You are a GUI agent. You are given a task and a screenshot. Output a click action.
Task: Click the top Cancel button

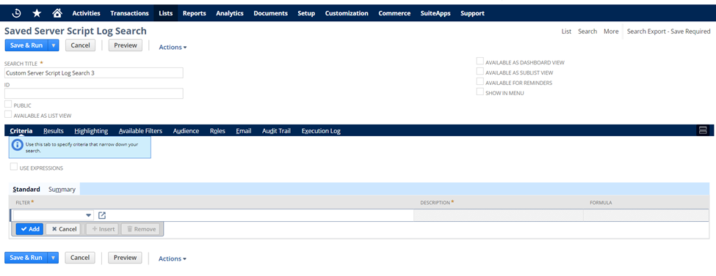80,45
